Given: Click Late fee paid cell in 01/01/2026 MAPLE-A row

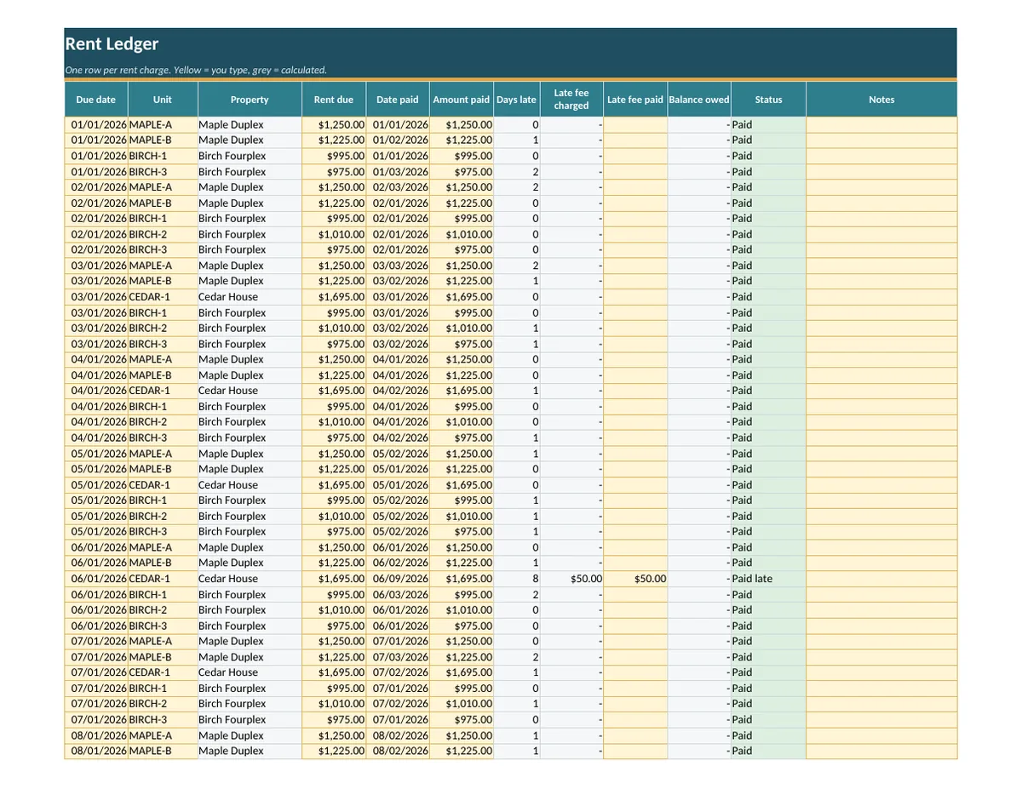Looking at the screenshot, I should pos(635,124).
